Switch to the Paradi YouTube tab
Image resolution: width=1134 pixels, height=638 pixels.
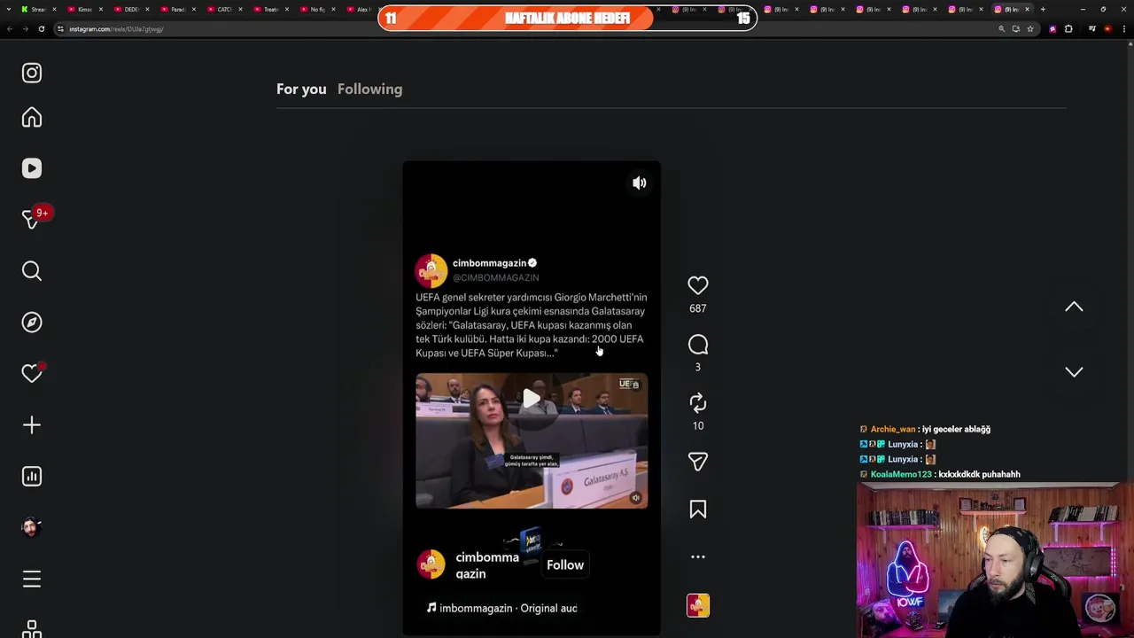pyautogui.click(x=177, y=9)
